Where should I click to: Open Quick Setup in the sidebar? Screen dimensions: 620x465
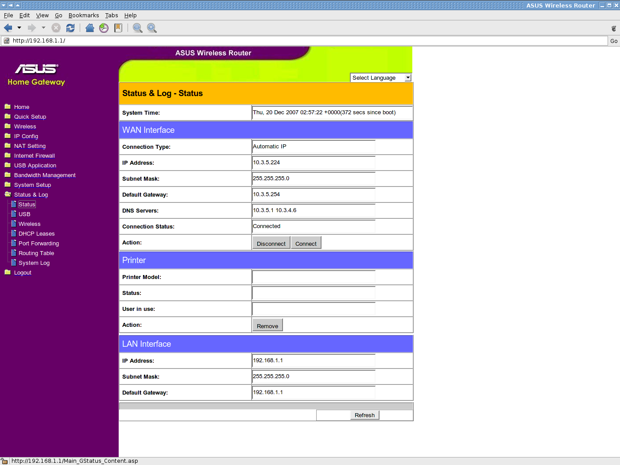point(30,116)
